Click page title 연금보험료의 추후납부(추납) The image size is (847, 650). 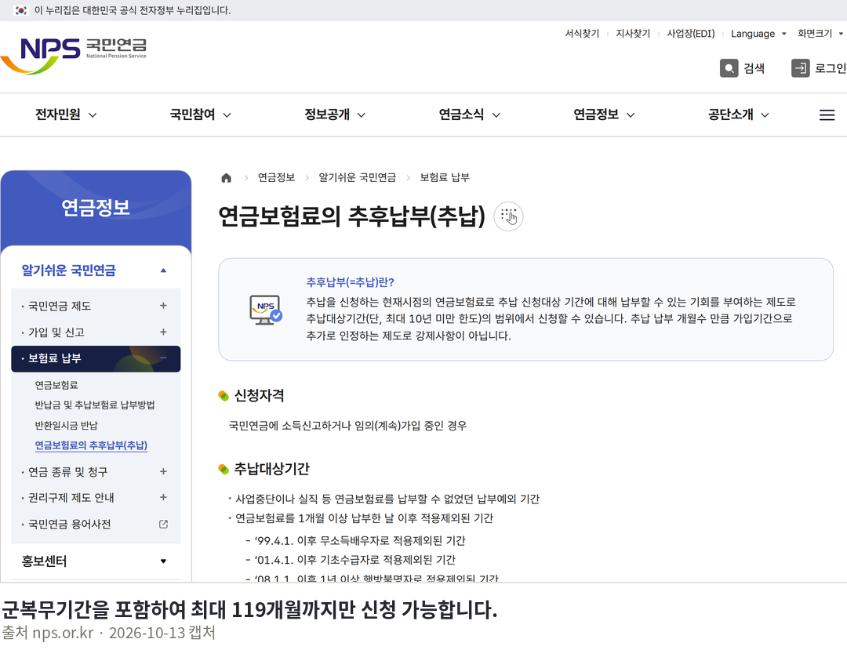(351, 216)
